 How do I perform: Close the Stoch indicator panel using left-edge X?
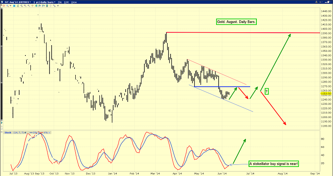[1, 132]
